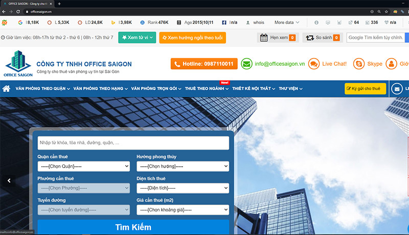409x235 pixels.
Task: Click the Bing index 3,98K metric
Action: click(x=122, y=22)
